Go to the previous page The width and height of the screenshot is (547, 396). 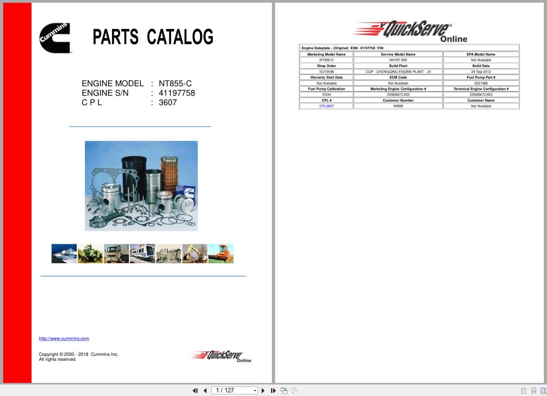click(205, 391)
